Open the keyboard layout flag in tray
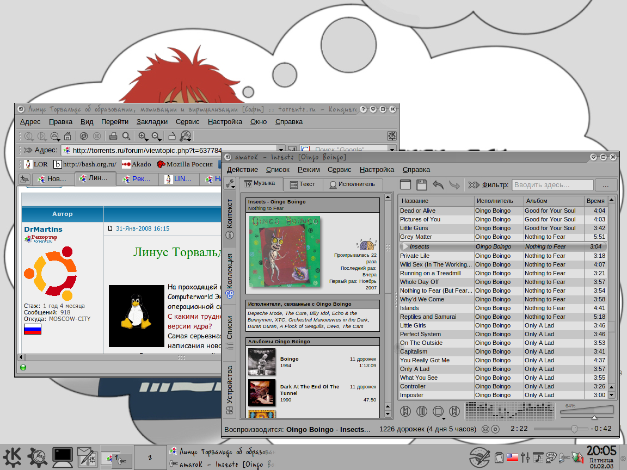The image size is (627, 470). [512, 457]
